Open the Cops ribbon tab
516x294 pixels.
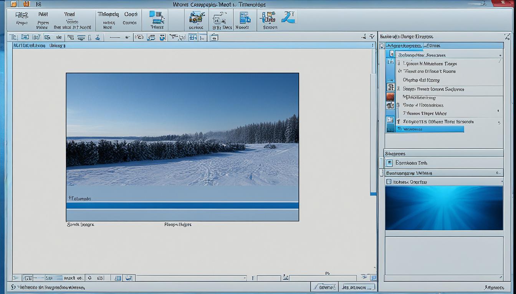pos(131,14)
